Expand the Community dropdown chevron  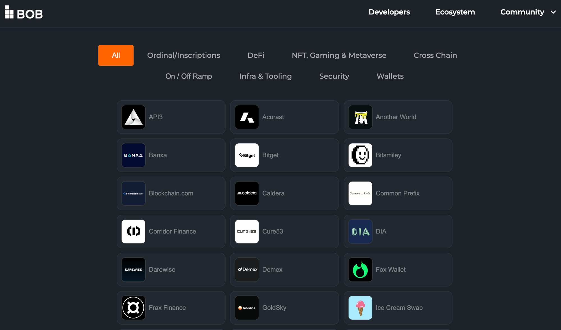click(x=553, y=12)
